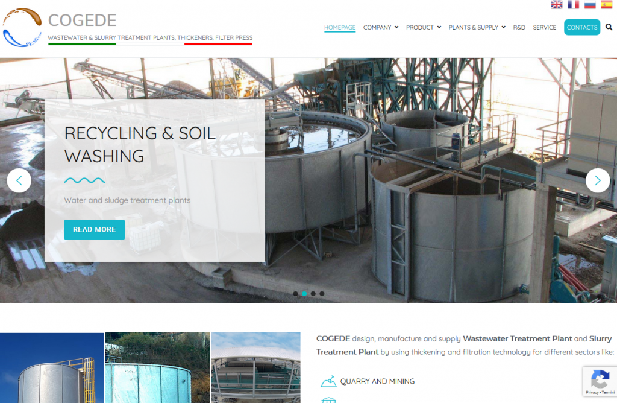Click the Quarry and Mining icon
The height and width of the screenshot is (403, 617).
tap(328, 381)
